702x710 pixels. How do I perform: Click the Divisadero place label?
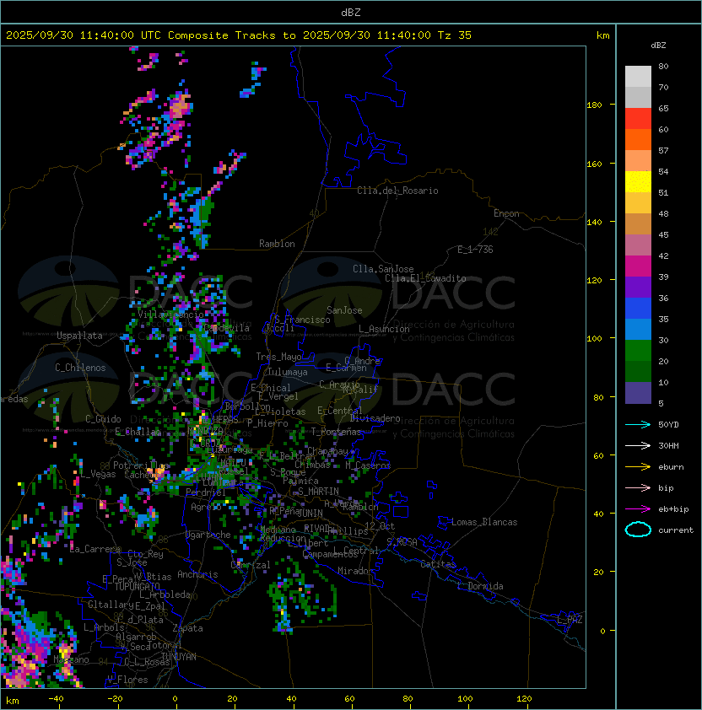point(375,418)
